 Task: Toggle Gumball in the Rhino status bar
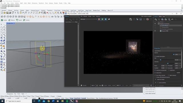pos(83,98)
